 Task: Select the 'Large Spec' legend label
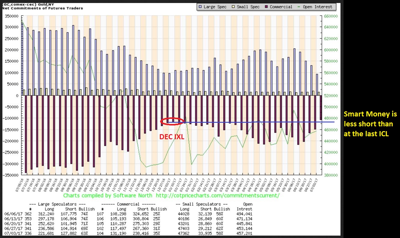click(x=215, y=7)
